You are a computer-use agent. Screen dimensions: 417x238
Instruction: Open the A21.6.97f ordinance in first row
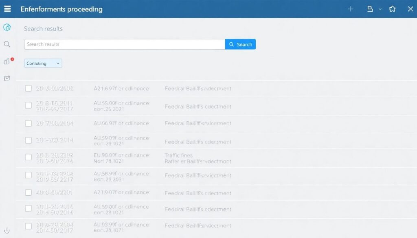point(121,88)
